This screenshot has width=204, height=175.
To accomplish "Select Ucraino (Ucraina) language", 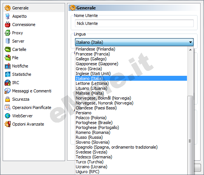I will pos(131,167).
